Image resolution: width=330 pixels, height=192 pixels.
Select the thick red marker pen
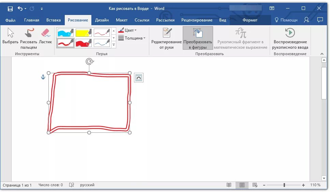pos(84,43)
